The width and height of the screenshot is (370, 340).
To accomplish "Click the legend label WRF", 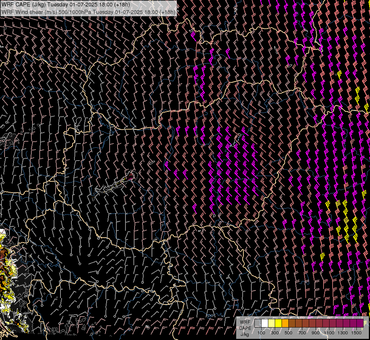I will click(245, 322).
